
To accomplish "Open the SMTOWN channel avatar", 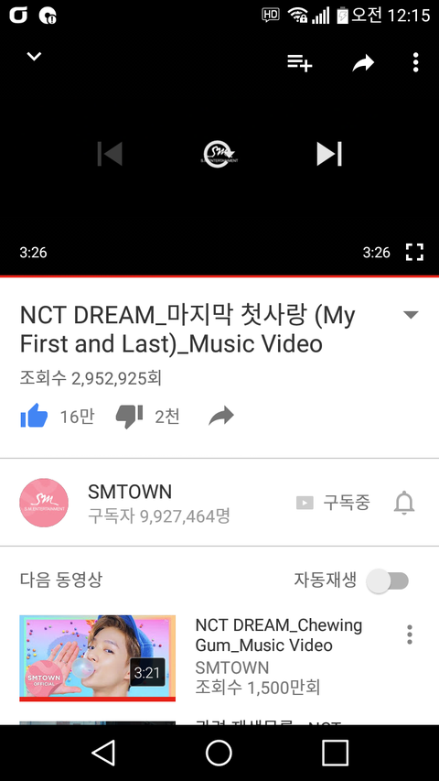I will 44,503.
